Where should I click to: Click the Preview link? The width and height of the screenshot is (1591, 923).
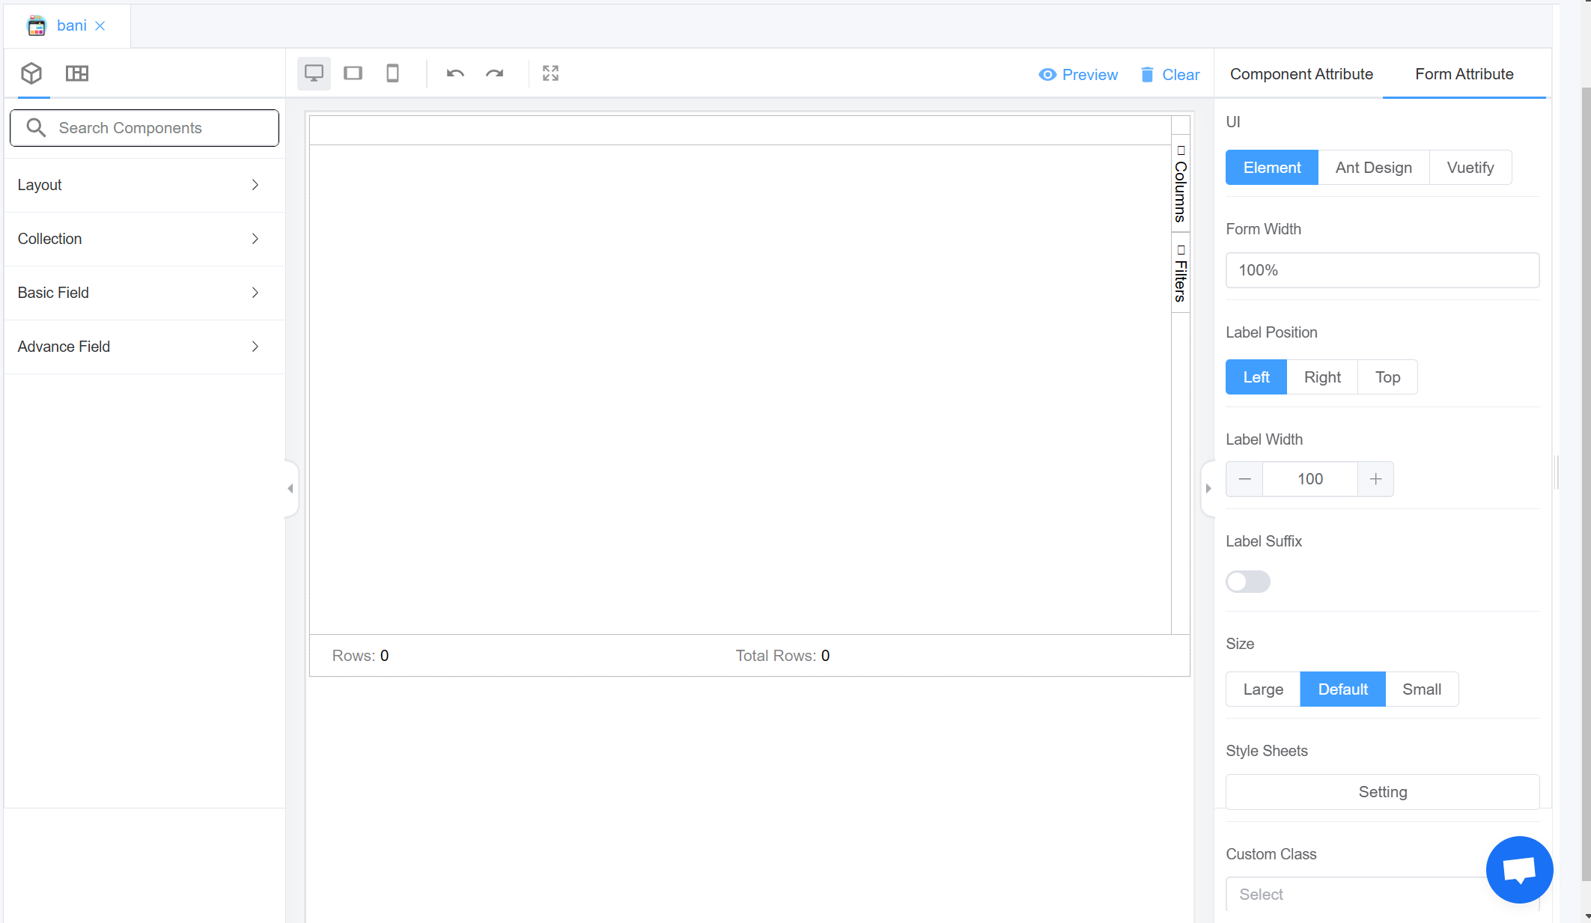click(x=1078, y=75)
